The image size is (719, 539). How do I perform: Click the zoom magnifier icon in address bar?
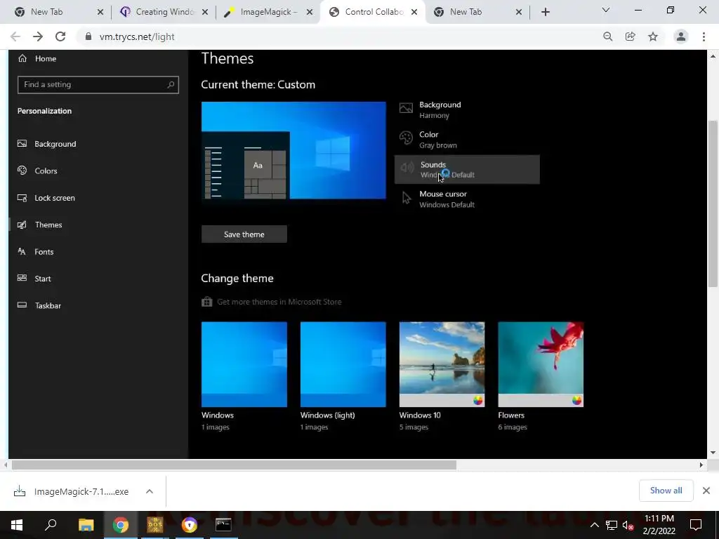pos(607,36)
